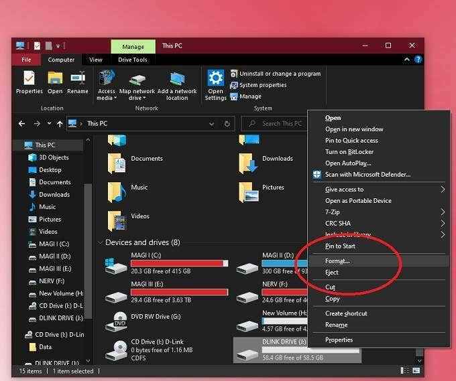The image size is (456, 381).
Task: Collapse the Devices and drives group
Action: coord(101,242)
